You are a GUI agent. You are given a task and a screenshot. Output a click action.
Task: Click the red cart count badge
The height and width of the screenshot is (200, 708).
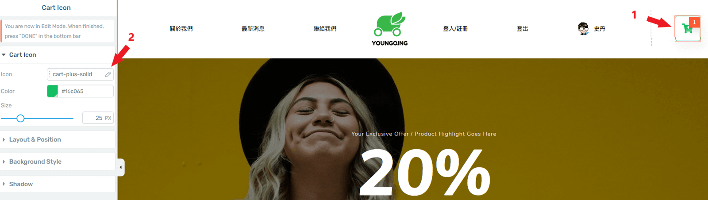point(694,22)
